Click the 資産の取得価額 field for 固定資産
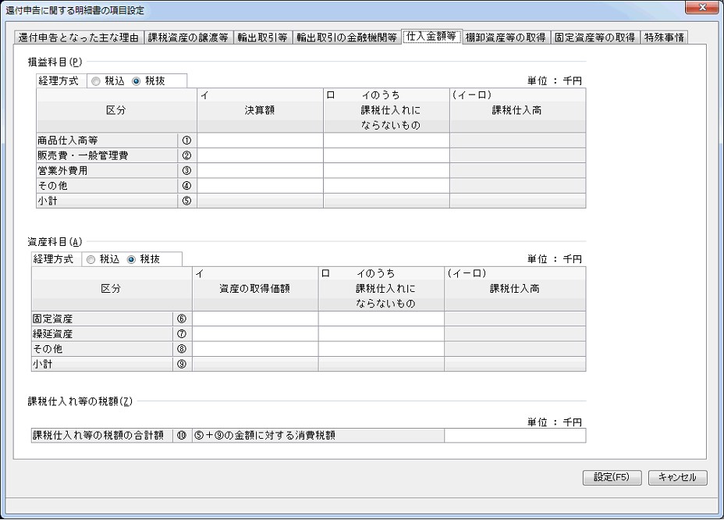This screenshot has width=724, height=520. 255,319
